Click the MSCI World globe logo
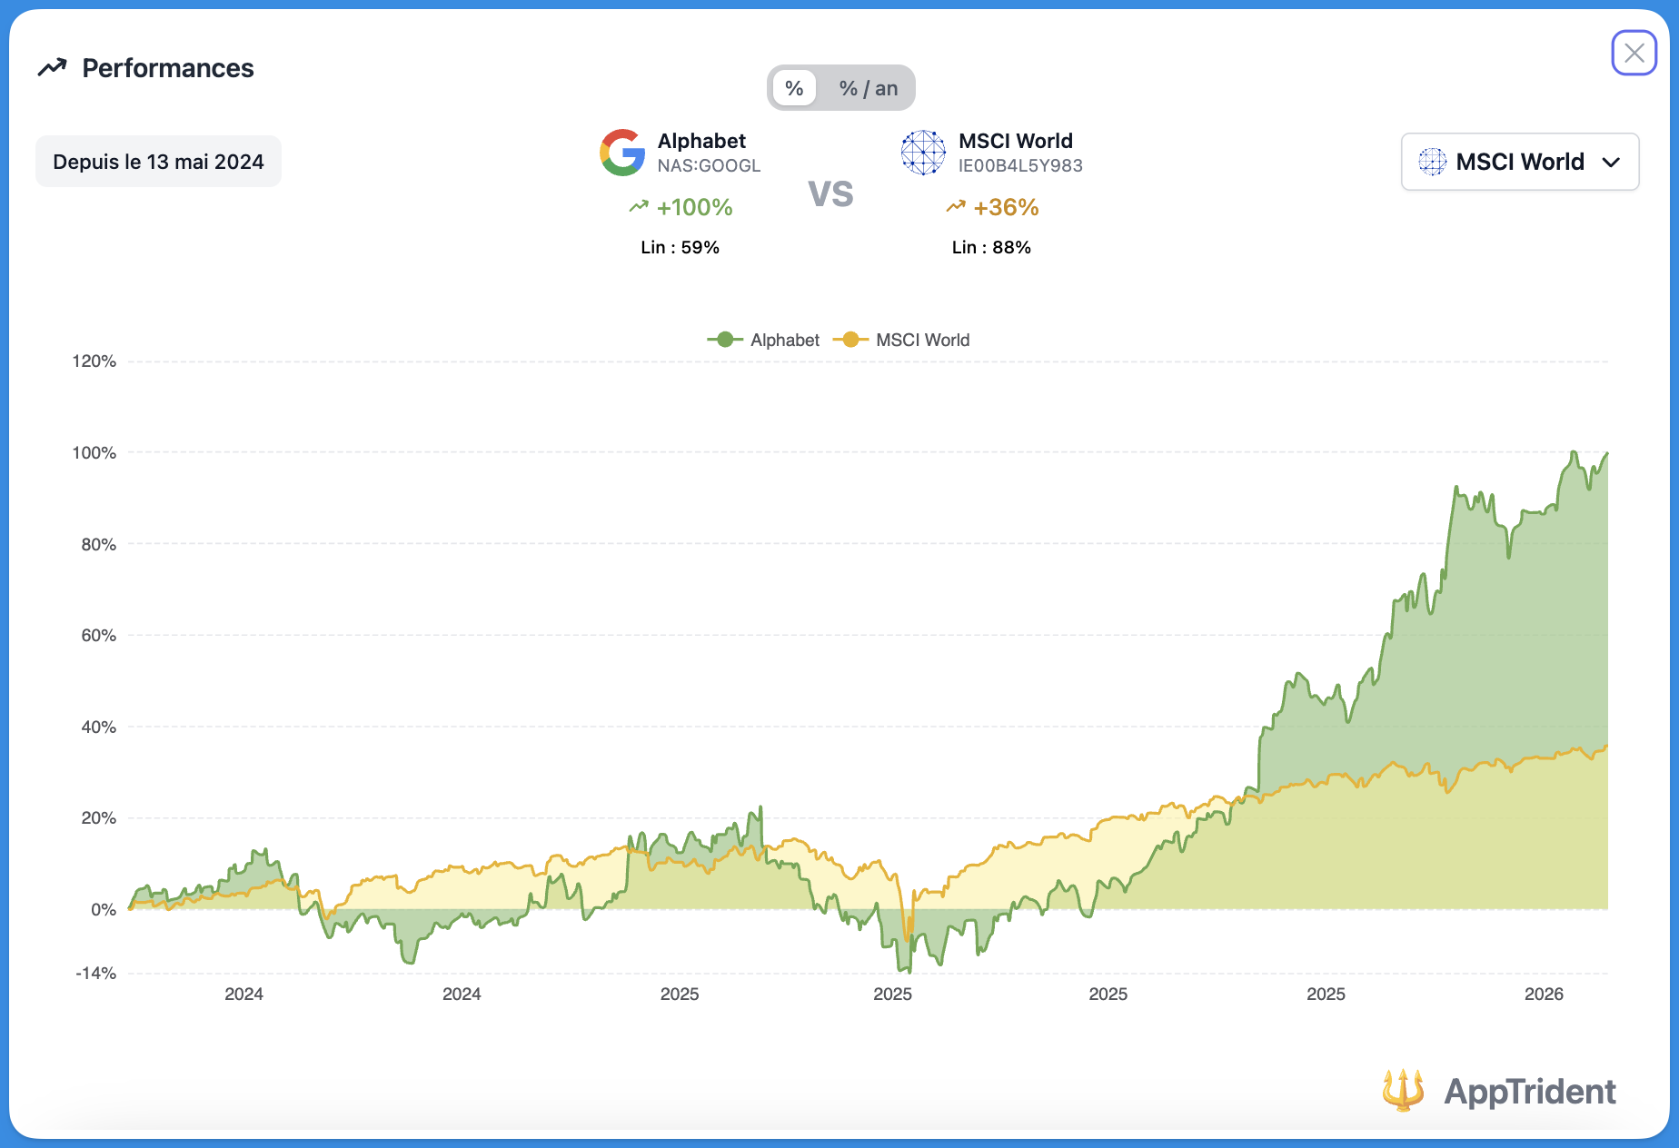The height and width of the screenshot is (1148, 1679). click(x=923, y=153)
